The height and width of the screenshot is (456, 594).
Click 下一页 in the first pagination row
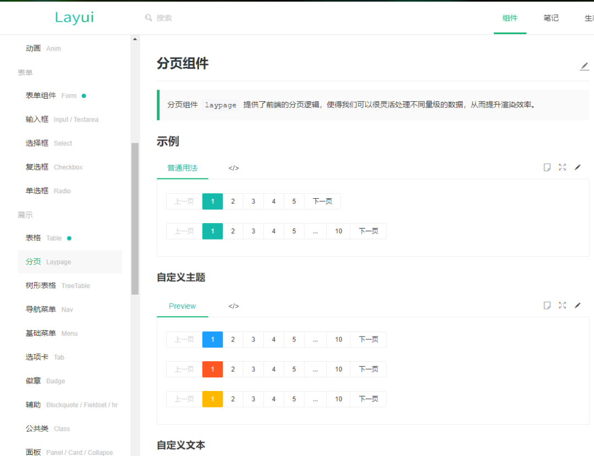(322, 202)
